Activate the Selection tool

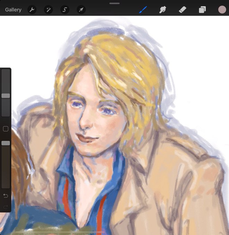point(65,10)
